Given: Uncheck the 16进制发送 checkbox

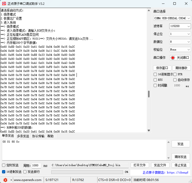Looking at the screenshot, I should (x=4, y=172).
